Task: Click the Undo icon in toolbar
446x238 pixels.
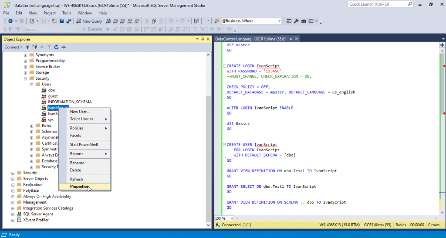Action: 171,21
